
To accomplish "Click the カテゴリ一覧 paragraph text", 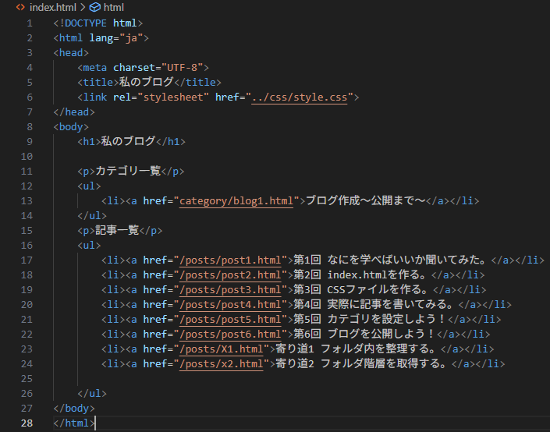I will click(128, 171).
